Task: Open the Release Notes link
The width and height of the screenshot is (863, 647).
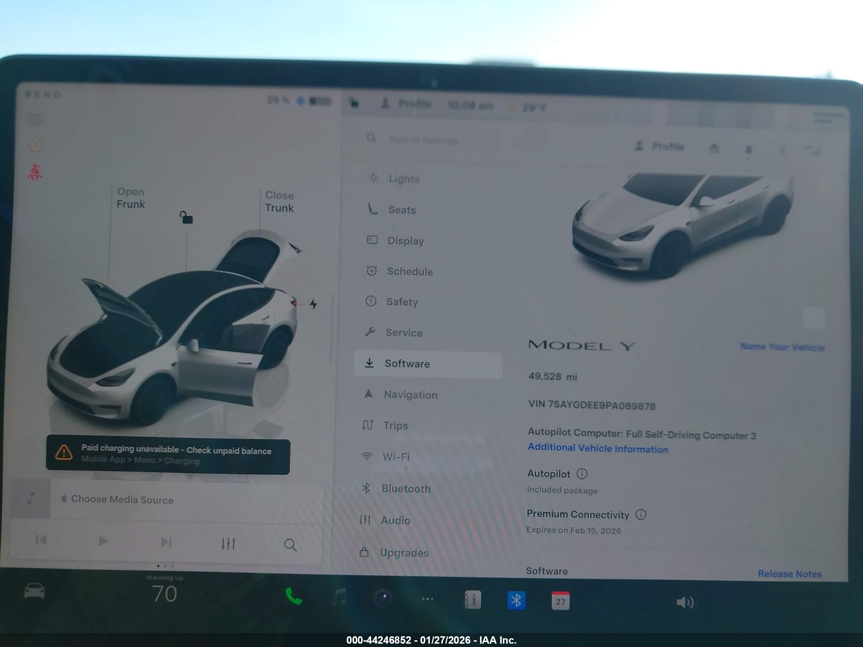Action: [x=790, y=574]
